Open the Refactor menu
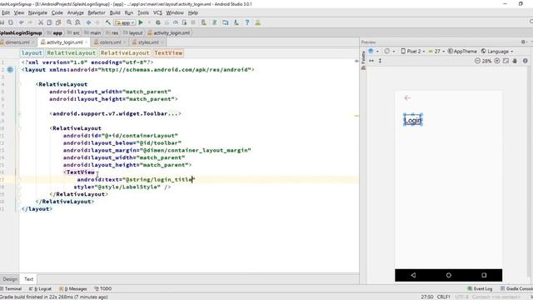Screen dimensions: 533x300 97,12
